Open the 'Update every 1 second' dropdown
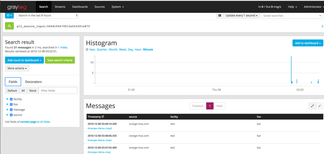Screen dimensions: 324x154 241,15
